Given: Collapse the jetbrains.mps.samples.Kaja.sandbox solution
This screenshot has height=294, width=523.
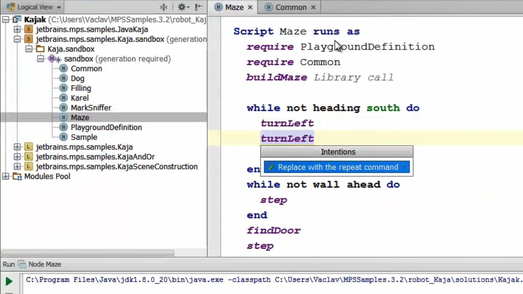Looking at the screenshot, I should 17,39.
